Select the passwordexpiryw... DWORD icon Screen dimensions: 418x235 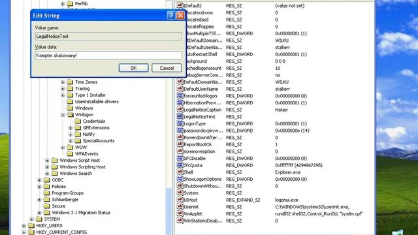[180, 131]
